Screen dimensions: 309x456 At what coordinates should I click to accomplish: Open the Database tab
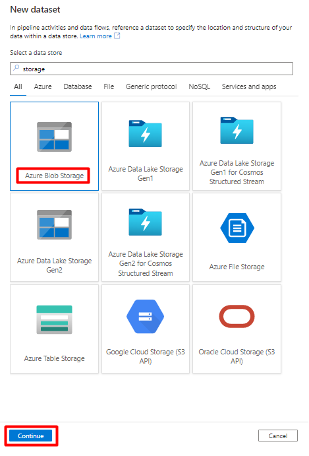[x=78, y=86]
